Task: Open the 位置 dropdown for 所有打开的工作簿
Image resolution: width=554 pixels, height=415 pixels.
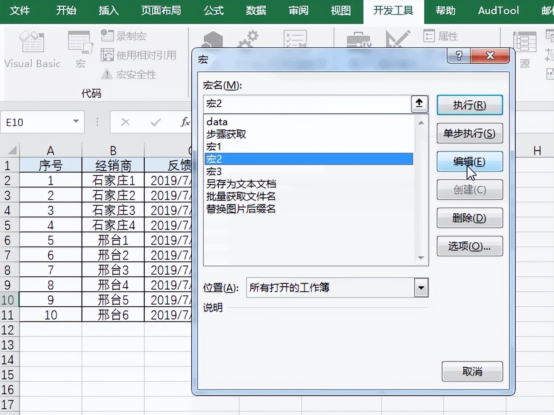Action: point(421,288)
